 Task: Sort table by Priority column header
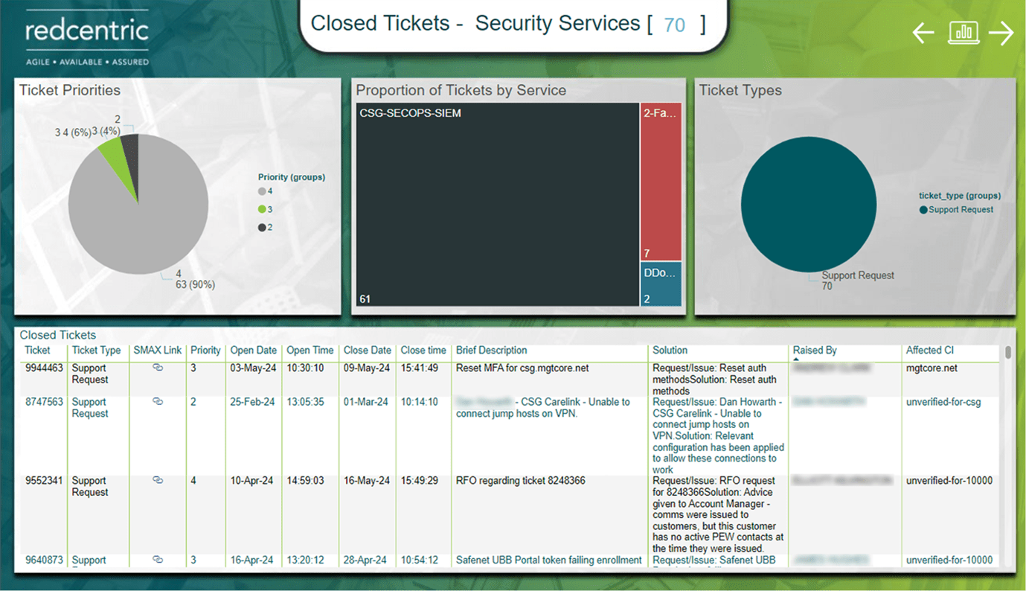205,350
